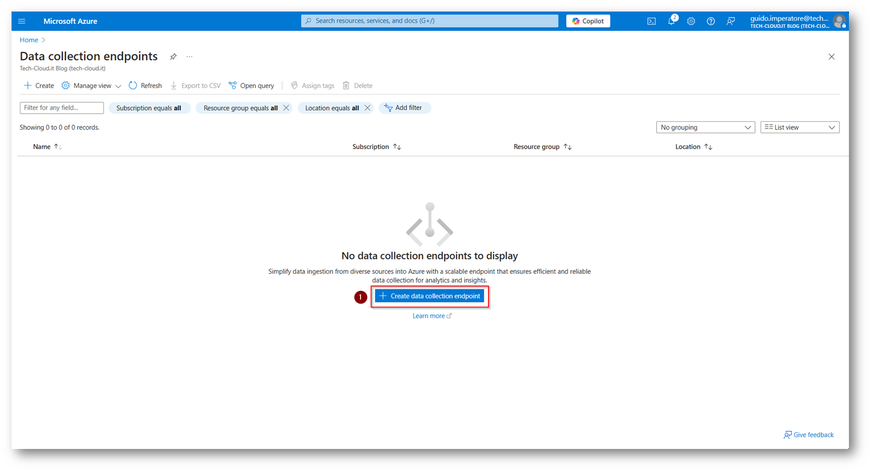Open the List view dropdown
This screenshot has height=472, width=872.
pyautogui.click(x=800, y=127)
